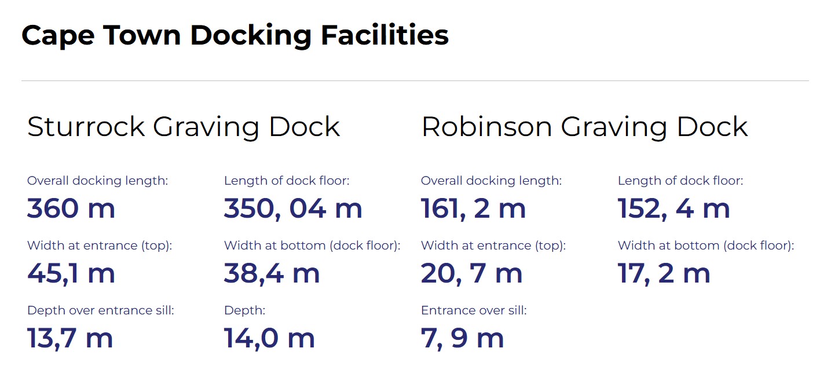Click Sturrock's 360 m overall docking length
This screenshot has height=381, width=820.
[71, 208]
